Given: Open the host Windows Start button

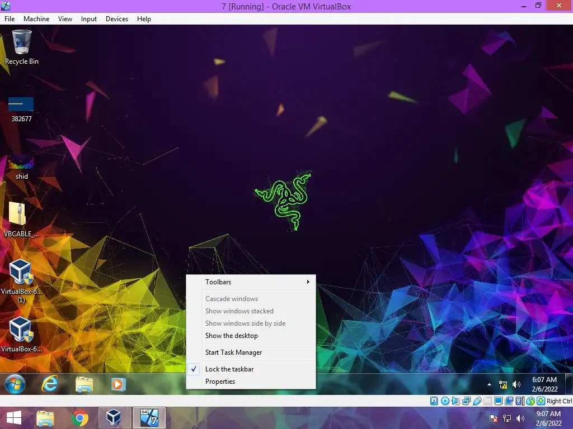Looking at the screenshot, I should (x=14, y=418).
